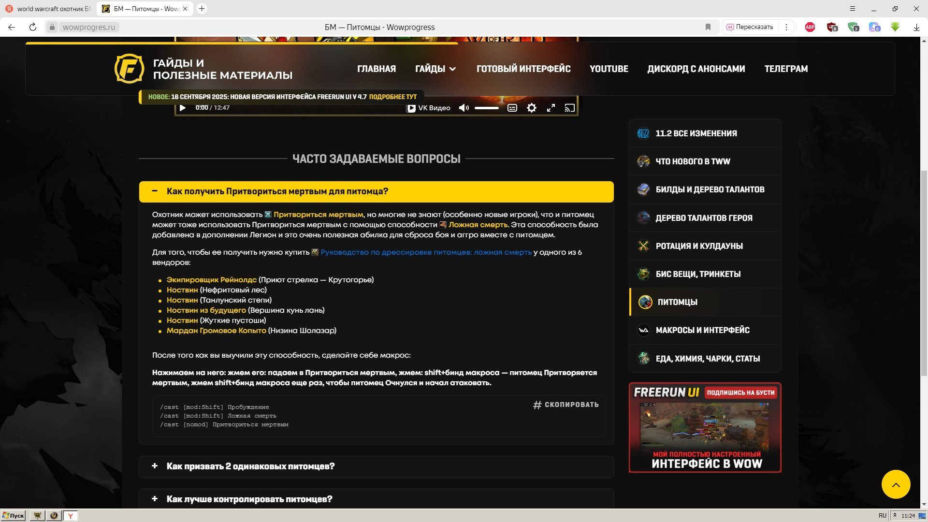
Task: Click Пересказать summary button
Action: tap(750, 27)
